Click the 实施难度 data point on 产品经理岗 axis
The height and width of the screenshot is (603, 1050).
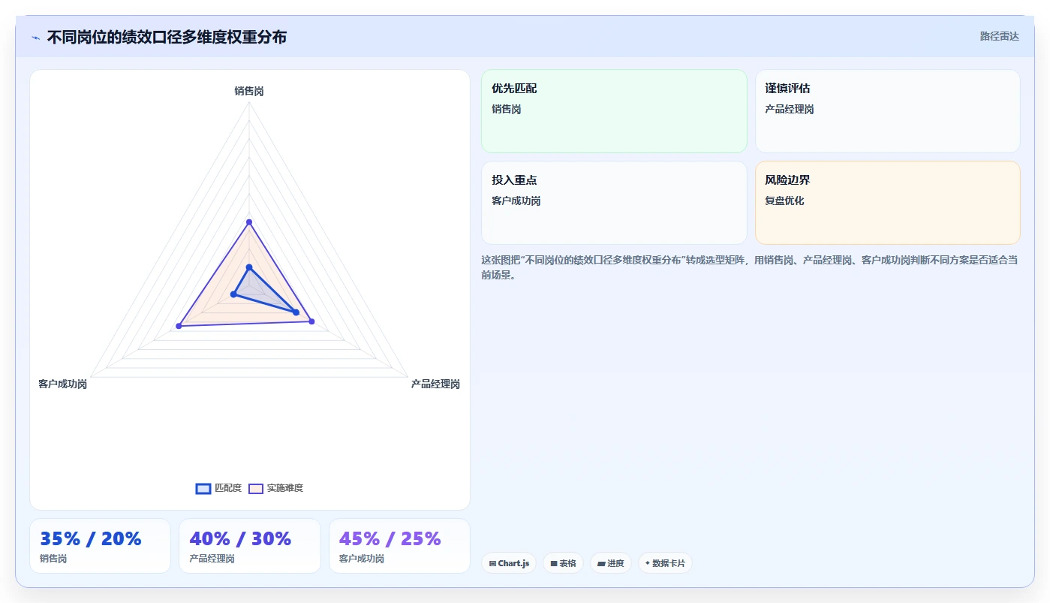(x=312, y=321)
